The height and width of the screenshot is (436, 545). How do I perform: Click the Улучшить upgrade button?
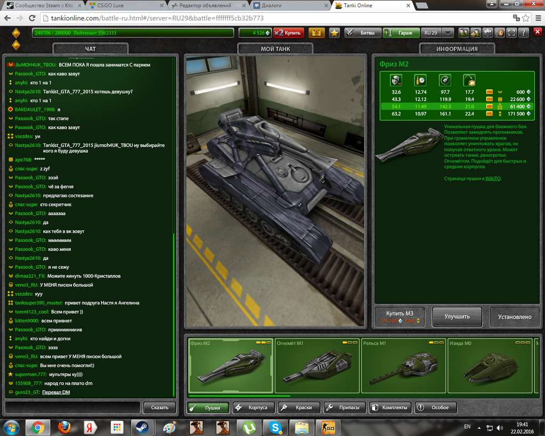(x=457, y=316)
